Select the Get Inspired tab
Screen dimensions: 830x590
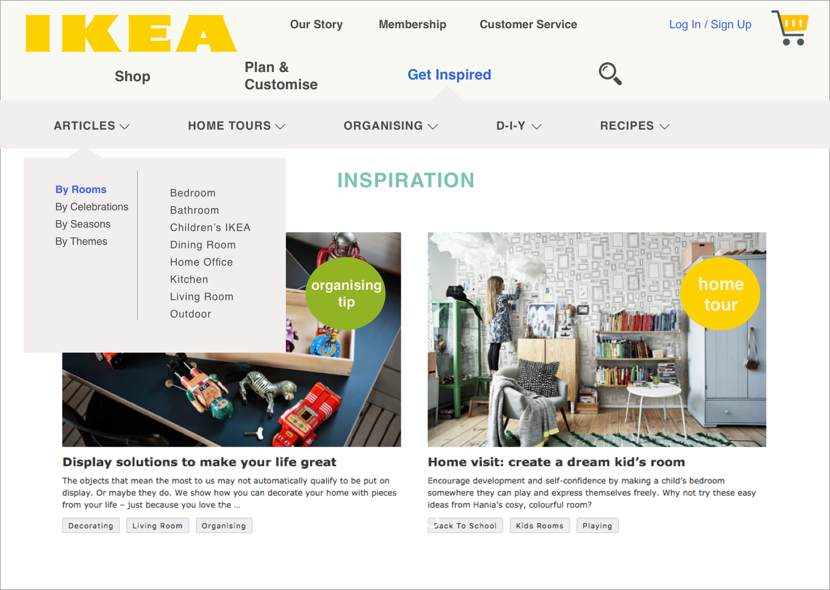point(450,75)
